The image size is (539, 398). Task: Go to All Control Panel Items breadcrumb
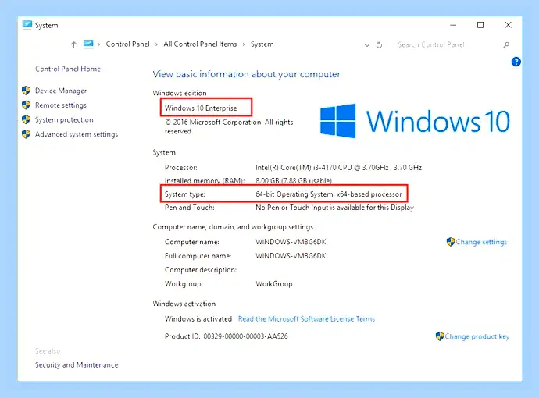pos(200,44)
